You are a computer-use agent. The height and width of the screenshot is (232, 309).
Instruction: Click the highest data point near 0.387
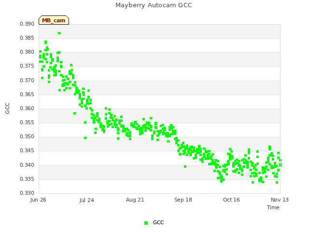tap(59, 33)
